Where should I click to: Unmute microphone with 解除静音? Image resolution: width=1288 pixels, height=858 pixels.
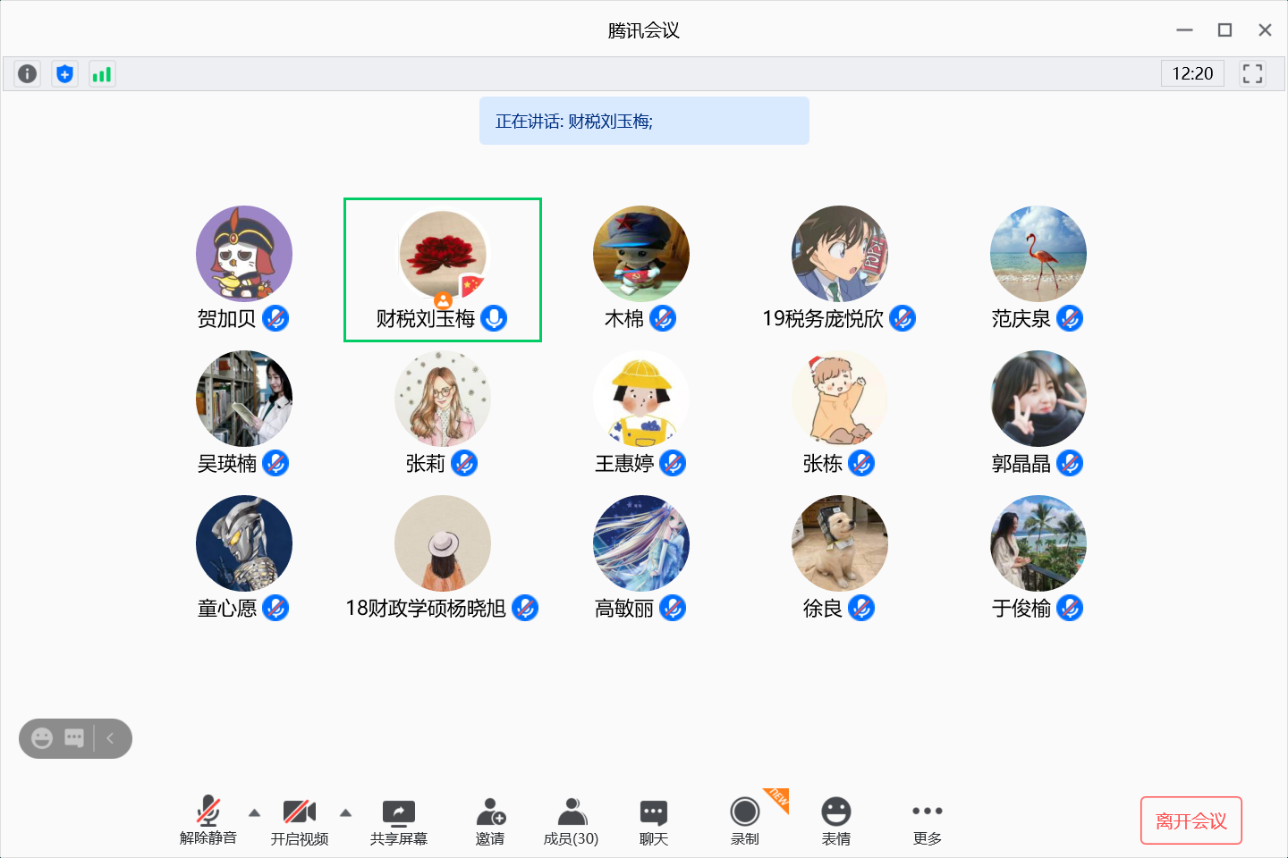tap(208, 821)
